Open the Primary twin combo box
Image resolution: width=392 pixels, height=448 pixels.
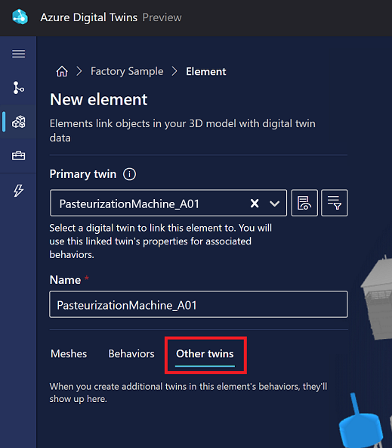168,203
